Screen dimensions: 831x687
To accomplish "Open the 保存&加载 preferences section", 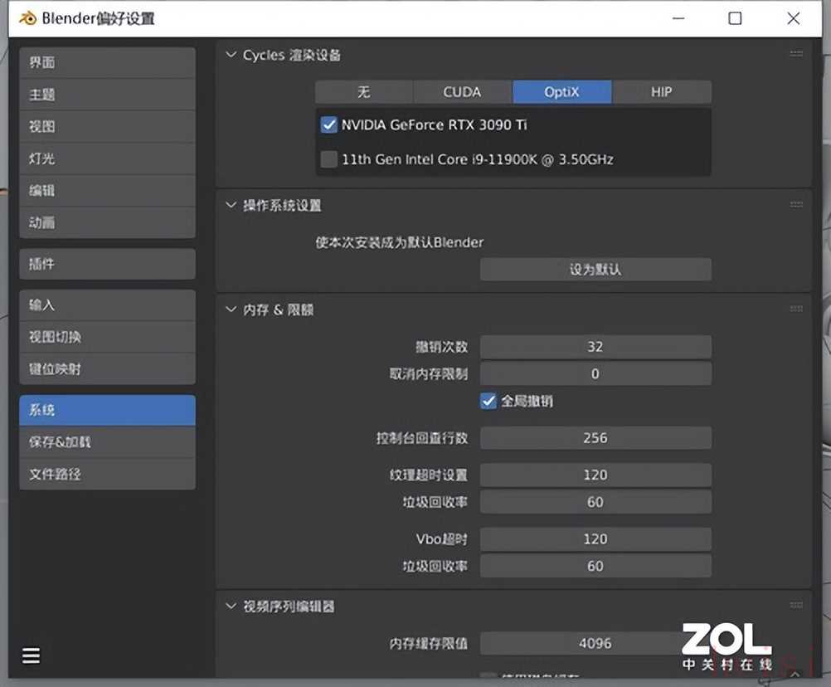I will pyautogui.click(x=108, y=442).
